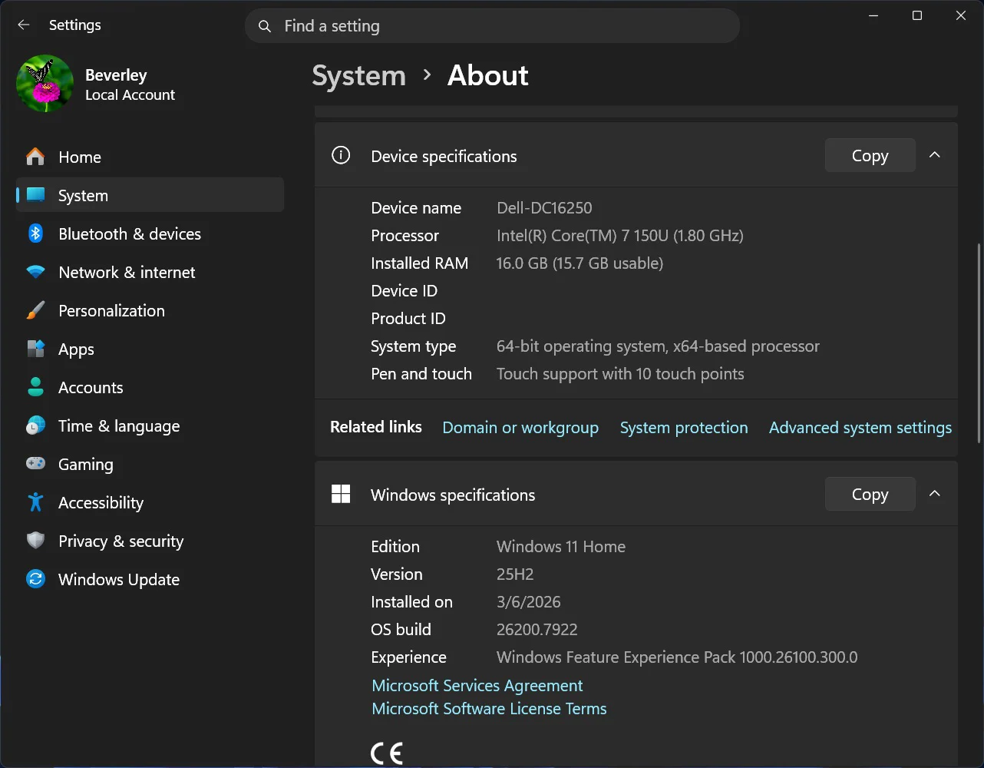Minimize the Settings window
Image resolution: width=984 pixels, height=768 pixels.
click(x=873, y=15)
